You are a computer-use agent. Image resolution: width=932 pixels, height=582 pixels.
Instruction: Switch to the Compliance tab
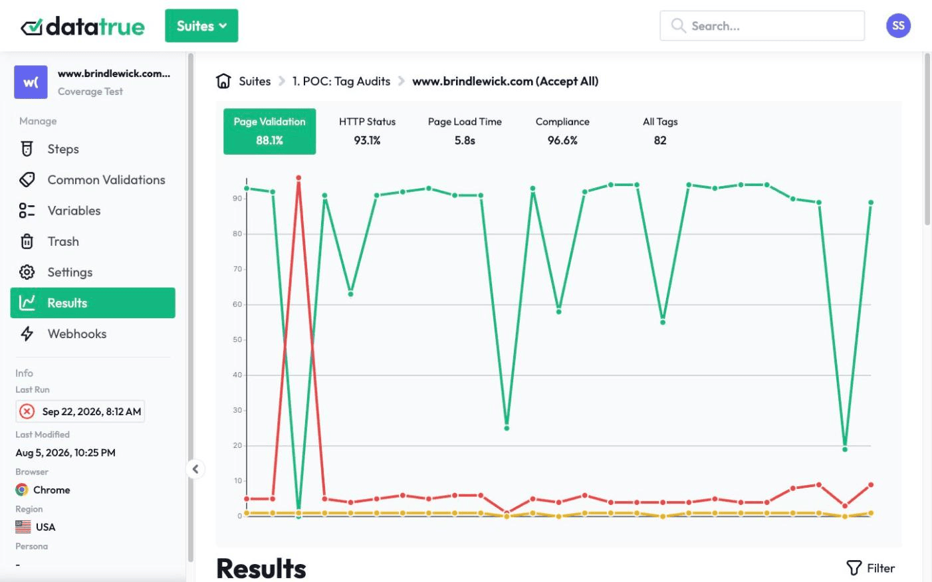(562, 132)
